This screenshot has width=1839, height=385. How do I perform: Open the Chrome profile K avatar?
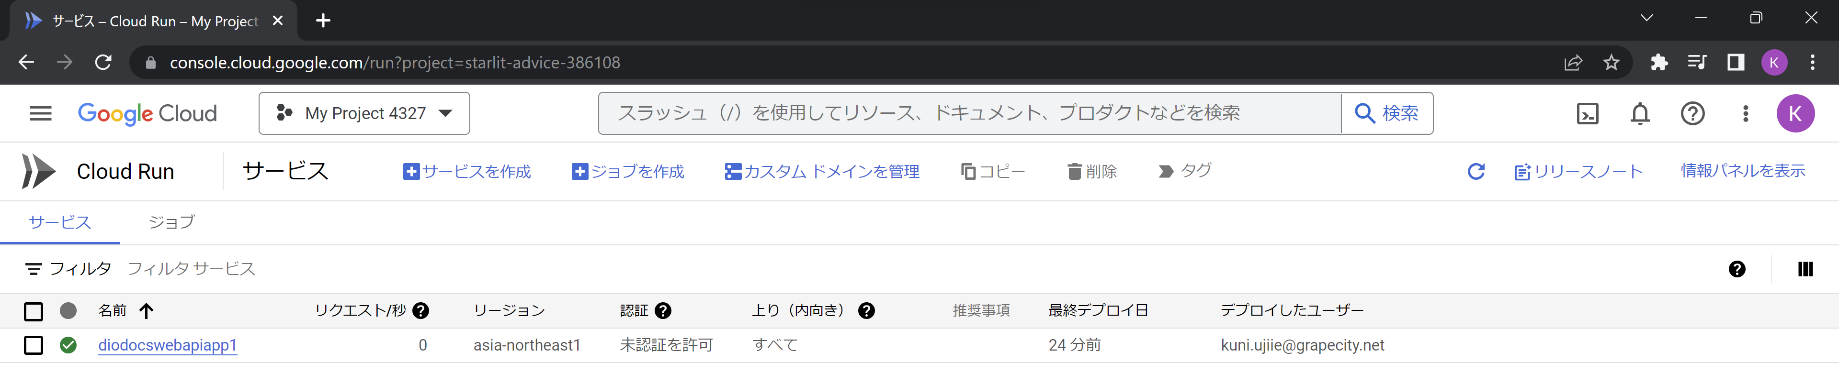click(x=1774, y=63)
